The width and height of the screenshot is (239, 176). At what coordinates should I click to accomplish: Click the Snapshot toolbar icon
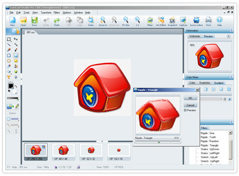coord(172,21)
